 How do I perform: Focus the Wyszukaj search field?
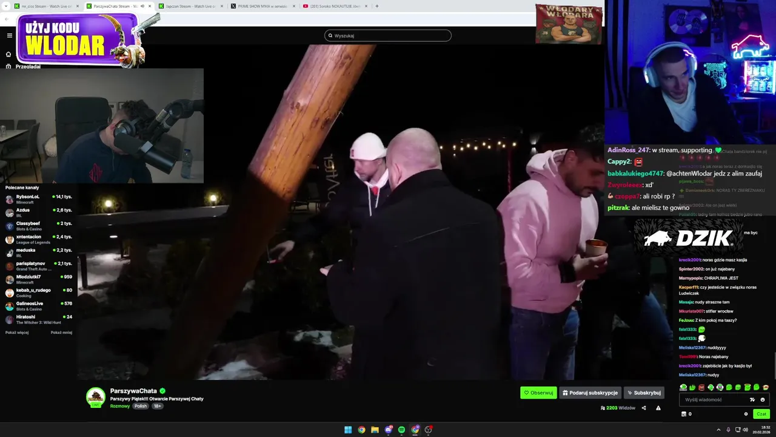[x=388, y=36]
